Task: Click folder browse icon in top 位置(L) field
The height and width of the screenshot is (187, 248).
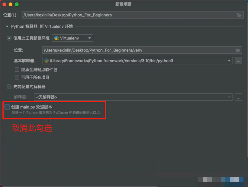Action: tap(239, 15)
